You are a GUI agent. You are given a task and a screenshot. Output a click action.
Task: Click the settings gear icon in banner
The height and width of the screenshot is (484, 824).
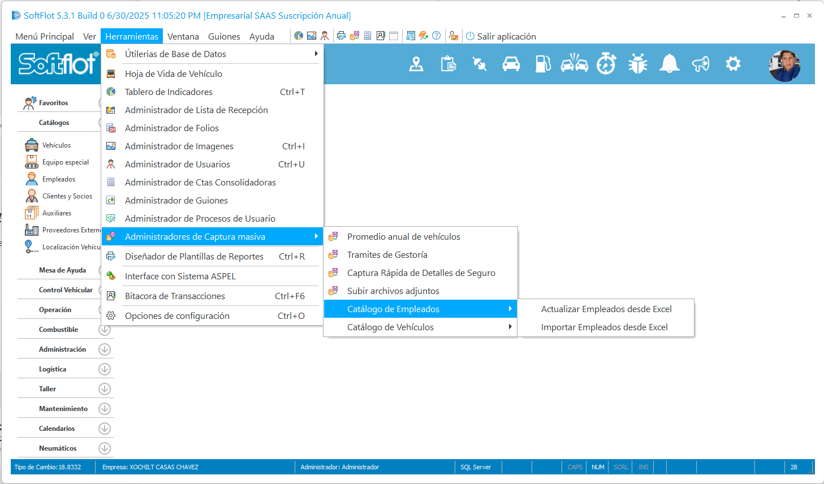click(733, 64)
